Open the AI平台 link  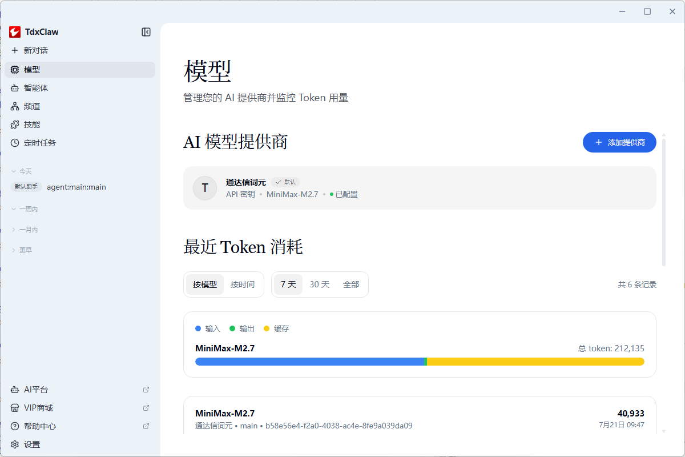80,390
